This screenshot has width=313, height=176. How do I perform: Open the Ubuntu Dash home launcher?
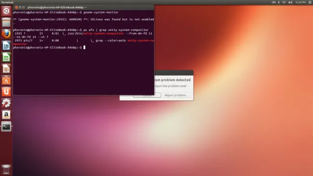pos(6,11)
